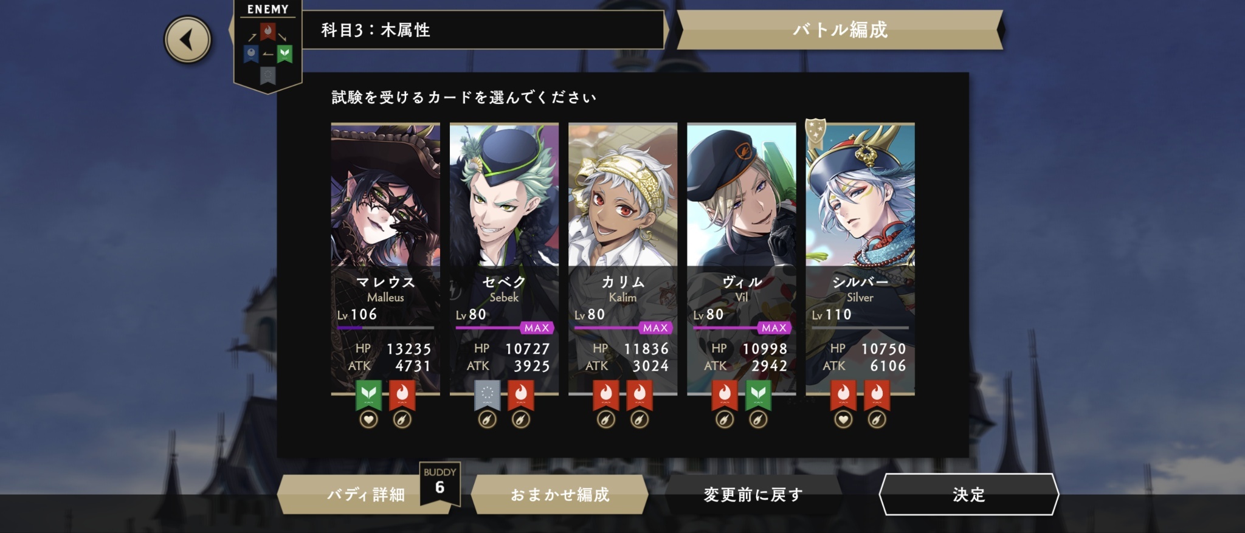
Task: Open バディ詳細 buddy details
Action: pyautogui.click(x=367, y=494)
